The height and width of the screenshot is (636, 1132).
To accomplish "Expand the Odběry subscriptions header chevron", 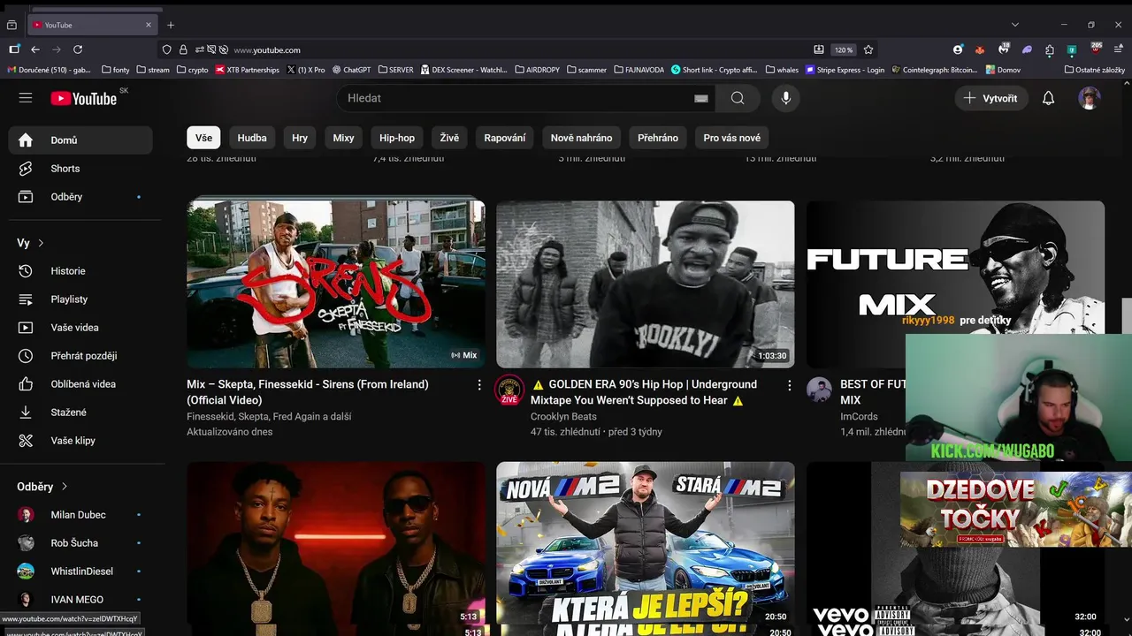I will coord(65,487).
